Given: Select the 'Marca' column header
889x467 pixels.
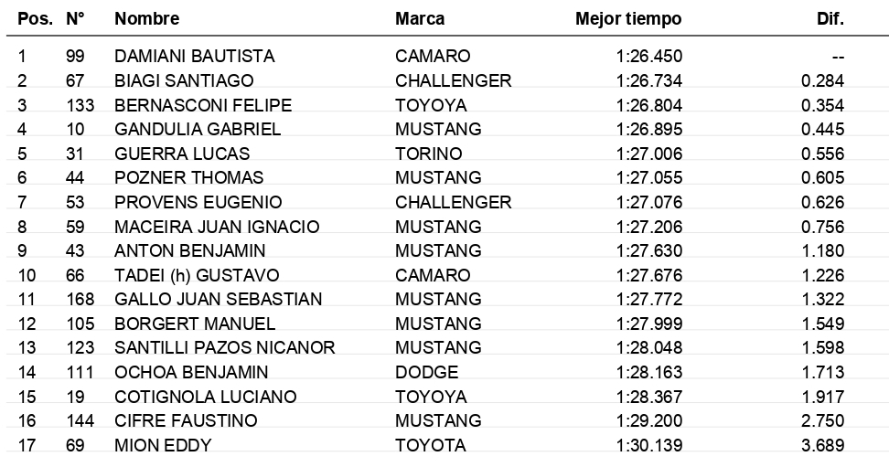Looking at the screenshot, I should 420,18.
